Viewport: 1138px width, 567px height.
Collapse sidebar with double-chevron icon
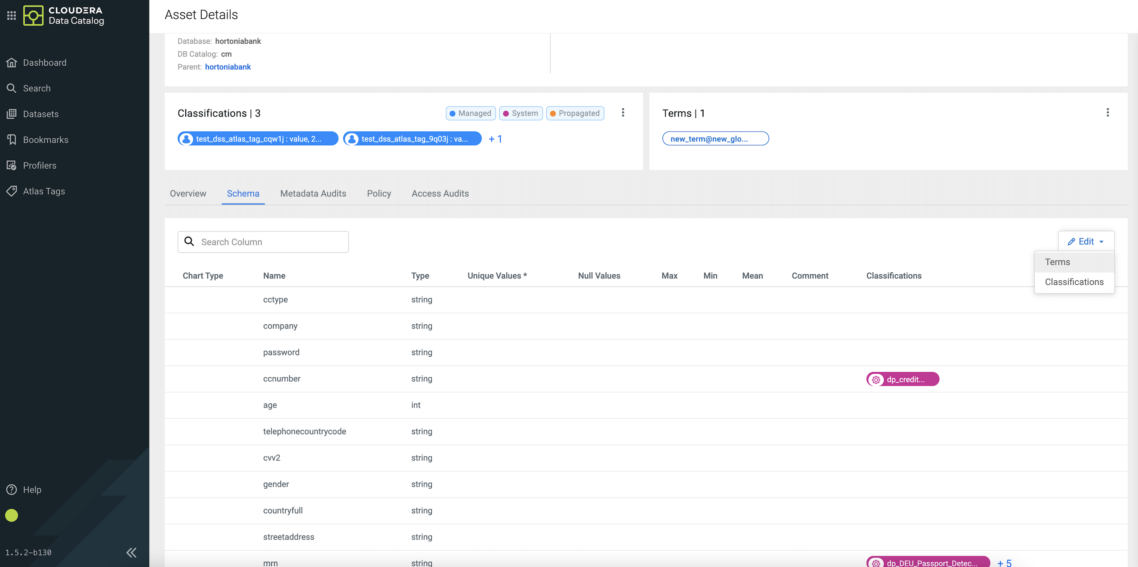pyautogui.click(x=131, y=552)
